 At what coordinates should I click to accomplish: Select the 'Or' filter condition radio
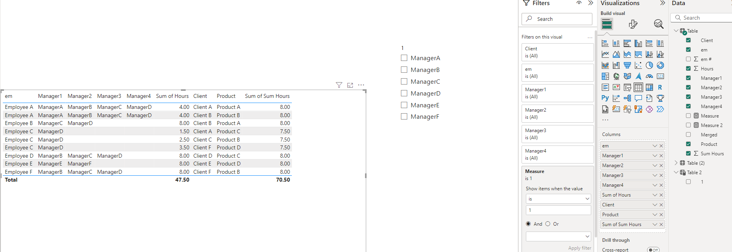point(548,224)
